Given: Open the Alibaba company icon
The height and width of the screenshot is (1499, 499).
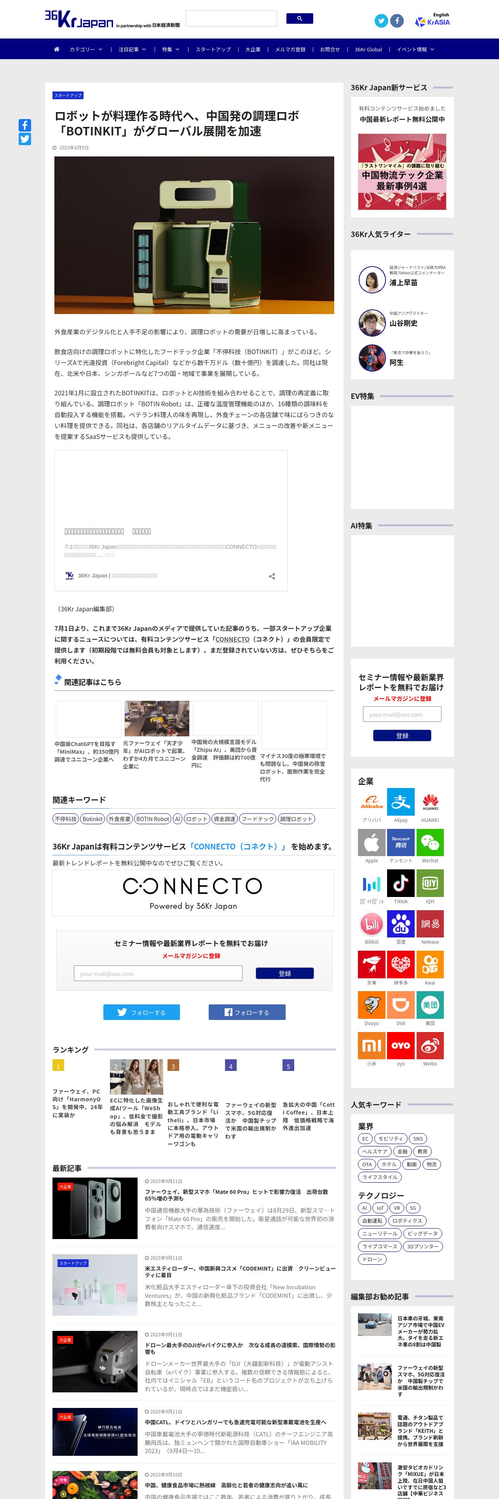Looking at the screenshot, I should (372, 802).
